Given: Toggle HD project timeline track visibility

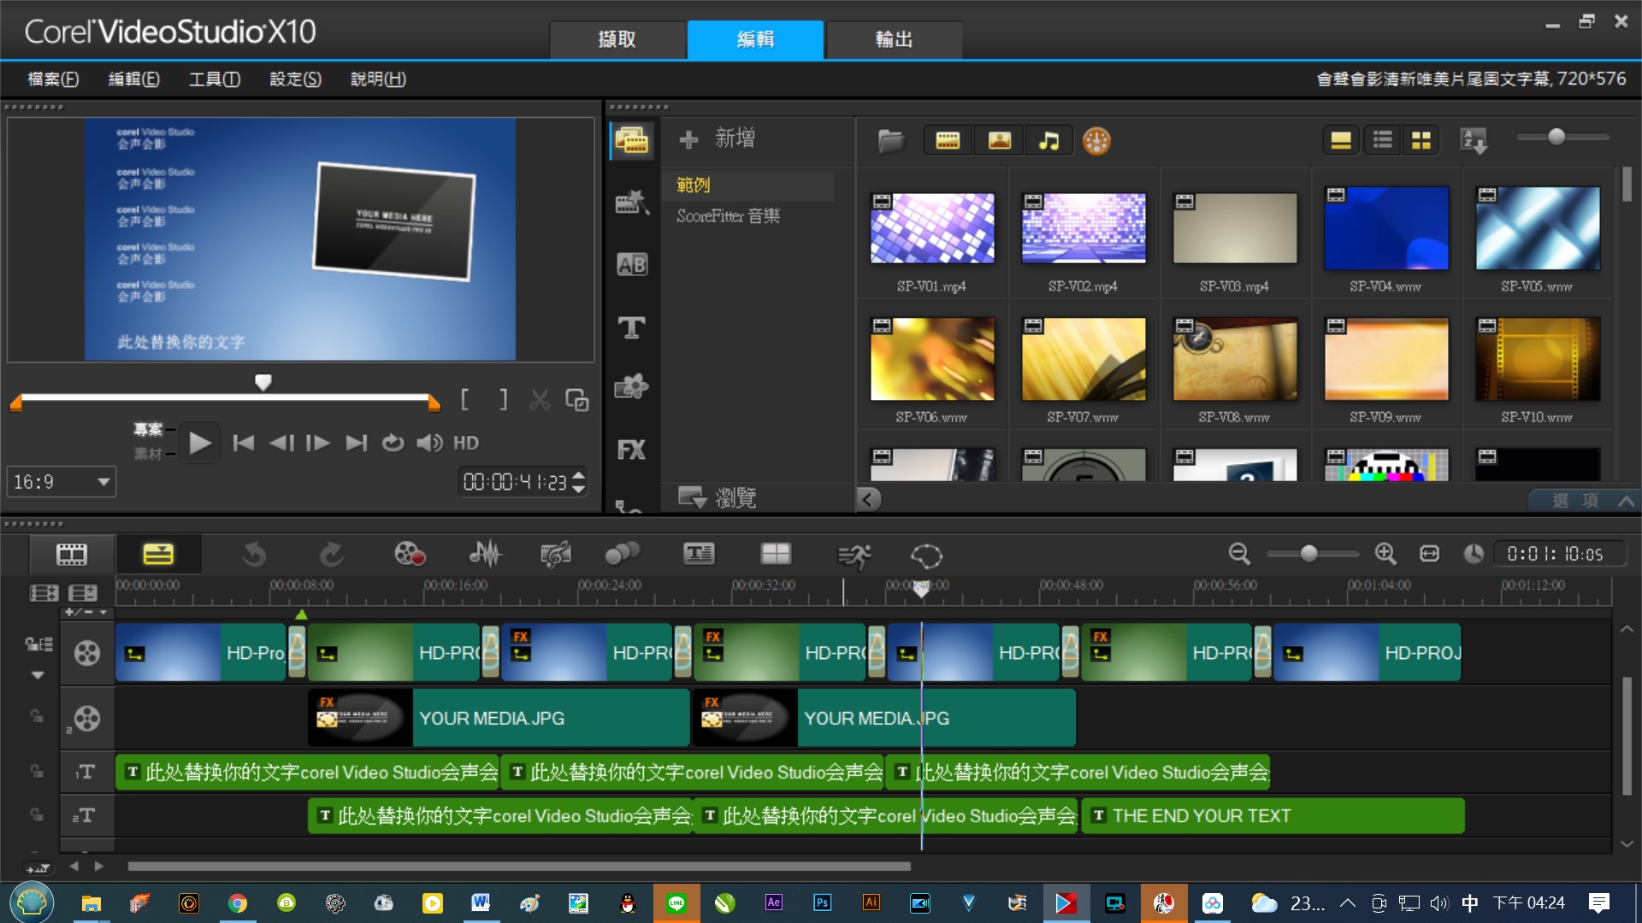Looking at the screenshot, I should (x=88, y=654).
